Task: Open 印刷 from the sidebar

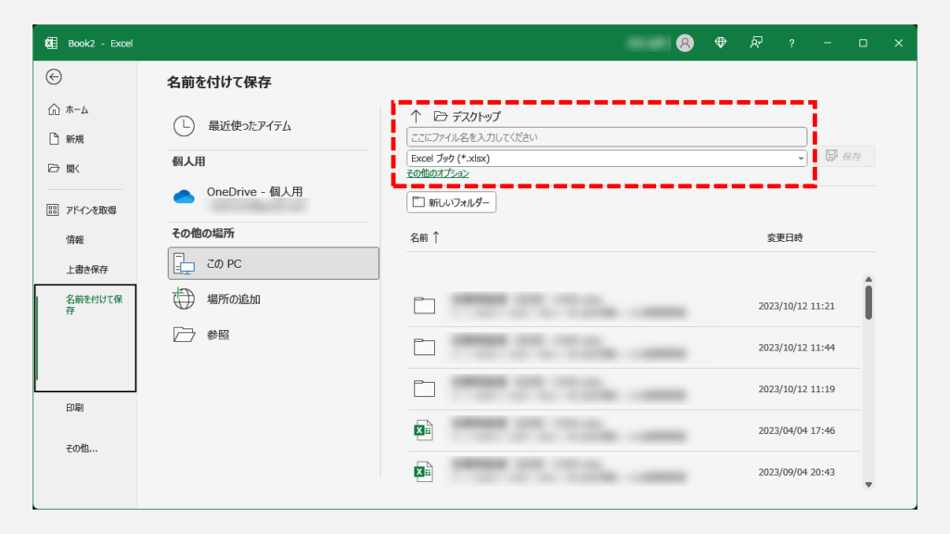Action: 74,408
